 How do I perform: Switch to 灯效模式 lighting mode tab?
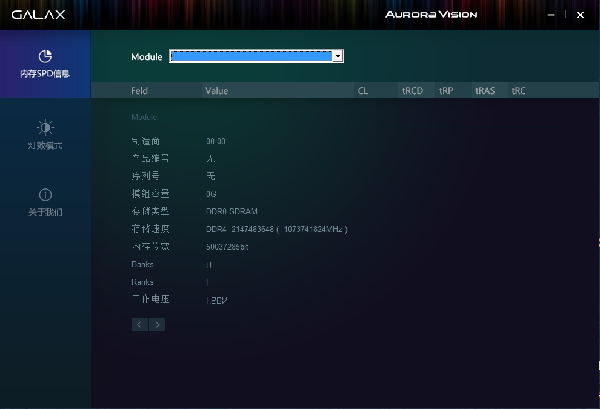click(x=45, y=135)
